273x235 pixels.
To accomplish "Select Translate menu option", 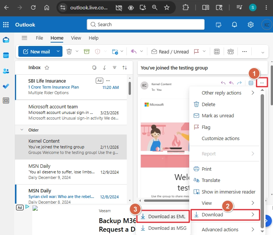I will pos(224,180).
